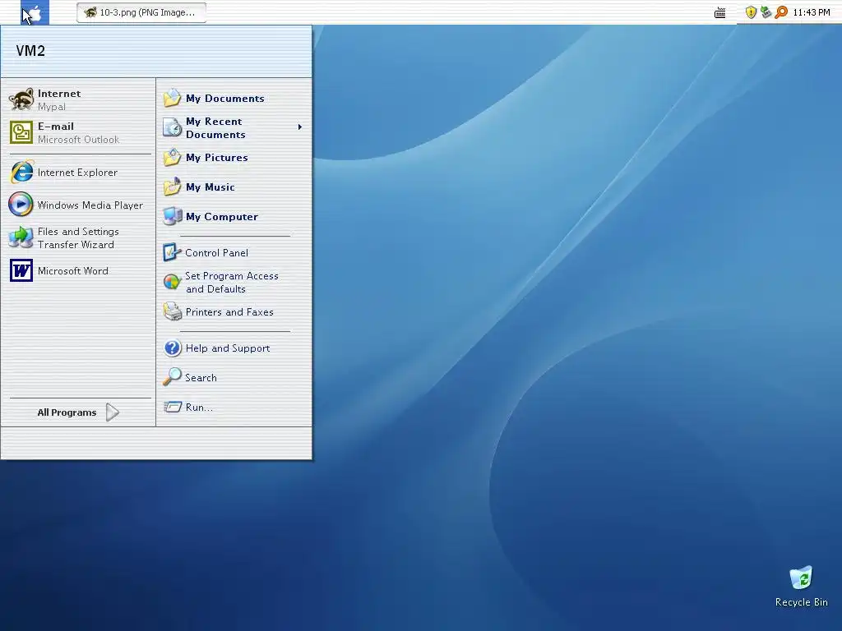Launch Microsoft Word icon
The image size is (842, 631).
[x=21, y=270]
